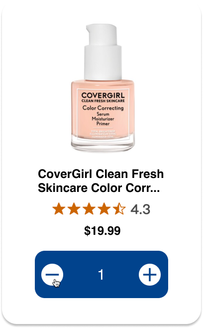The height and width of the screenshot is (328, 203).
Task: Click the 4.3 rating number
Action: [140, 209]
